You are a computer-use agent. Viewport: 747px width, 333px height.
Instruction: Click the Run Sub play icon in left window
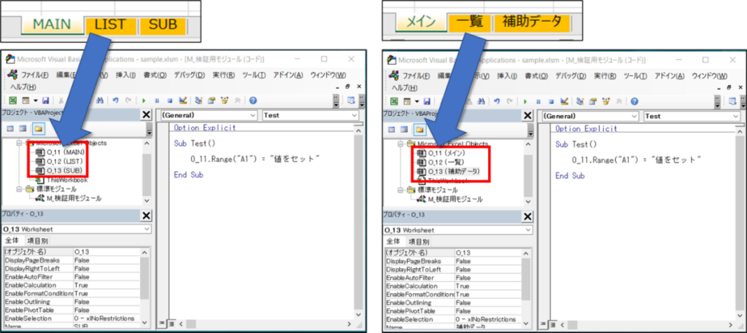144,101
